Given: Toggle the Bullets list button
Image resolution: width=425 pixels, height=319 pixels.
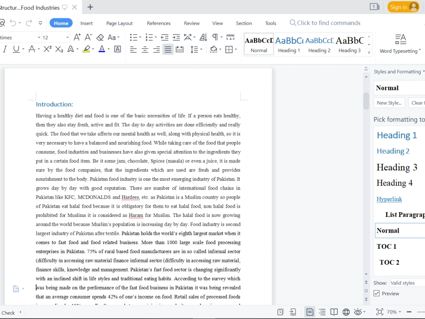Looking at the screenshot, I should [x=133, y=37].
